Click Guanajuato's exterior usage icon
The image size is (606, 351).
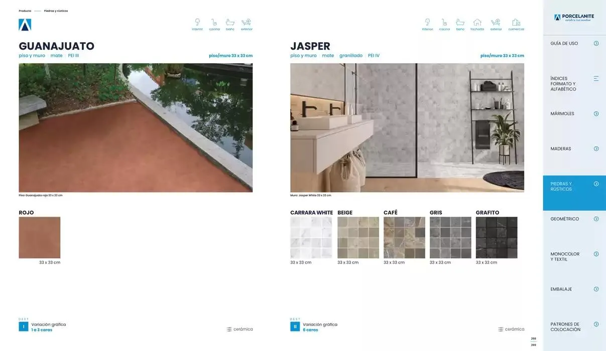246,23
